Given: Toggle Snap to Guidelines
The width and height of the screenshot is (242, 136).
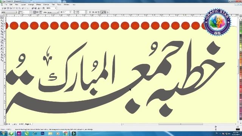Looking at the screenshot, I should [93, 12].
